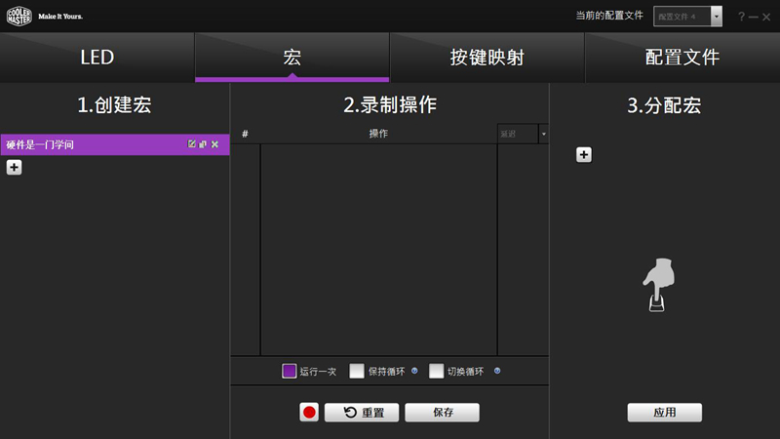Image resolution: width=780 pixels, height=439 pixels.
Task: Open the 配置文件 4 profile dropdown
Action: coord(717,17)
